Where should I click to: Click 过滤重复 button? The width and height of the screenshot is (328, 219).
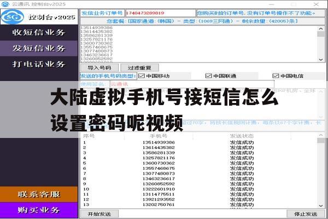(139, 68)
